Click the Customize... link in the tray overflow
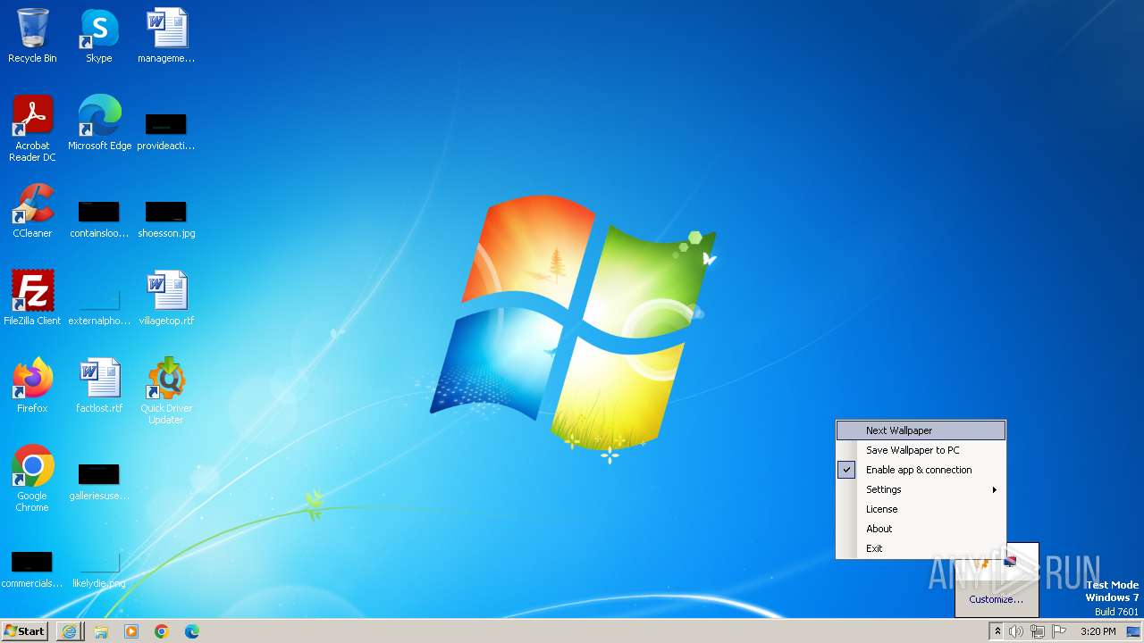The width and height of the screenshot is (1144, 643). pyautogui.click(x=997, y=599)
